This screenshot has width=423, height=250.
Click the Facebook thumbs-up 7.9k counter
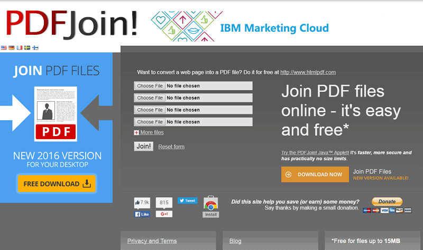tap(142, 203)
